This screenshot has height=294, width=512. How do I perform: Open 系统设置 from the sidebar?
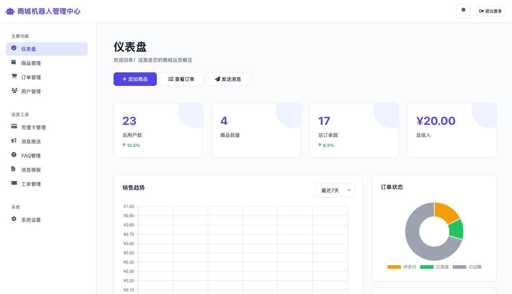pos(30,220)
